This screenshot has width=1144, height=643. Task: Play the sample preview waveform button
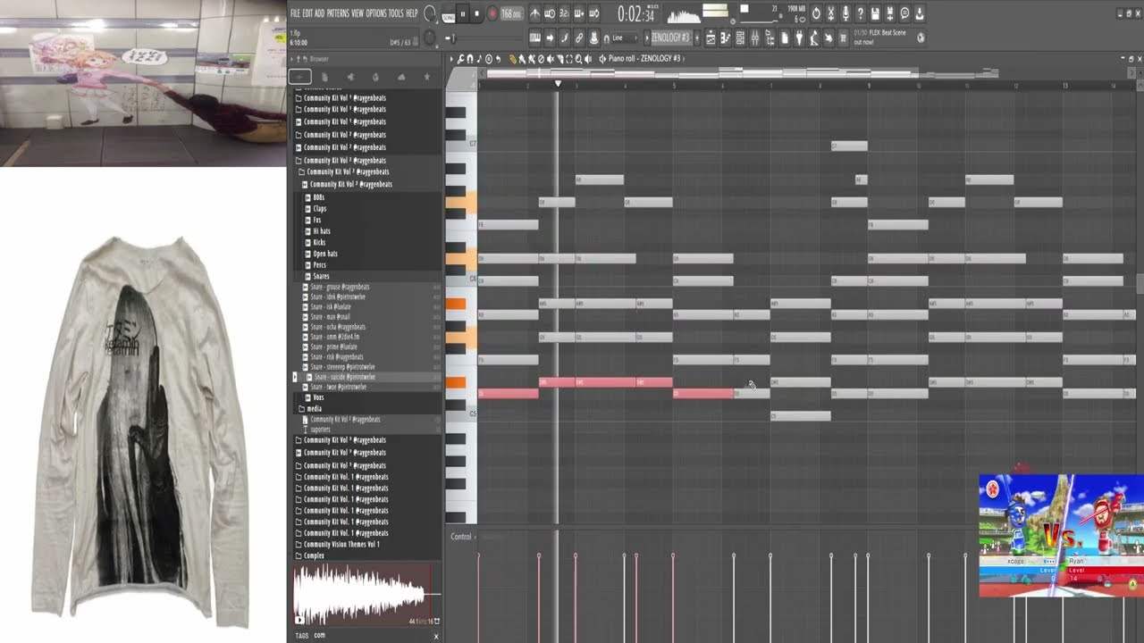[x=299, y=620]
